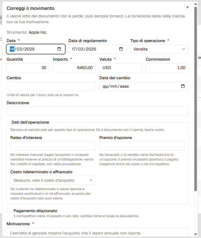Click the Quantità input field

pos(28,68)
